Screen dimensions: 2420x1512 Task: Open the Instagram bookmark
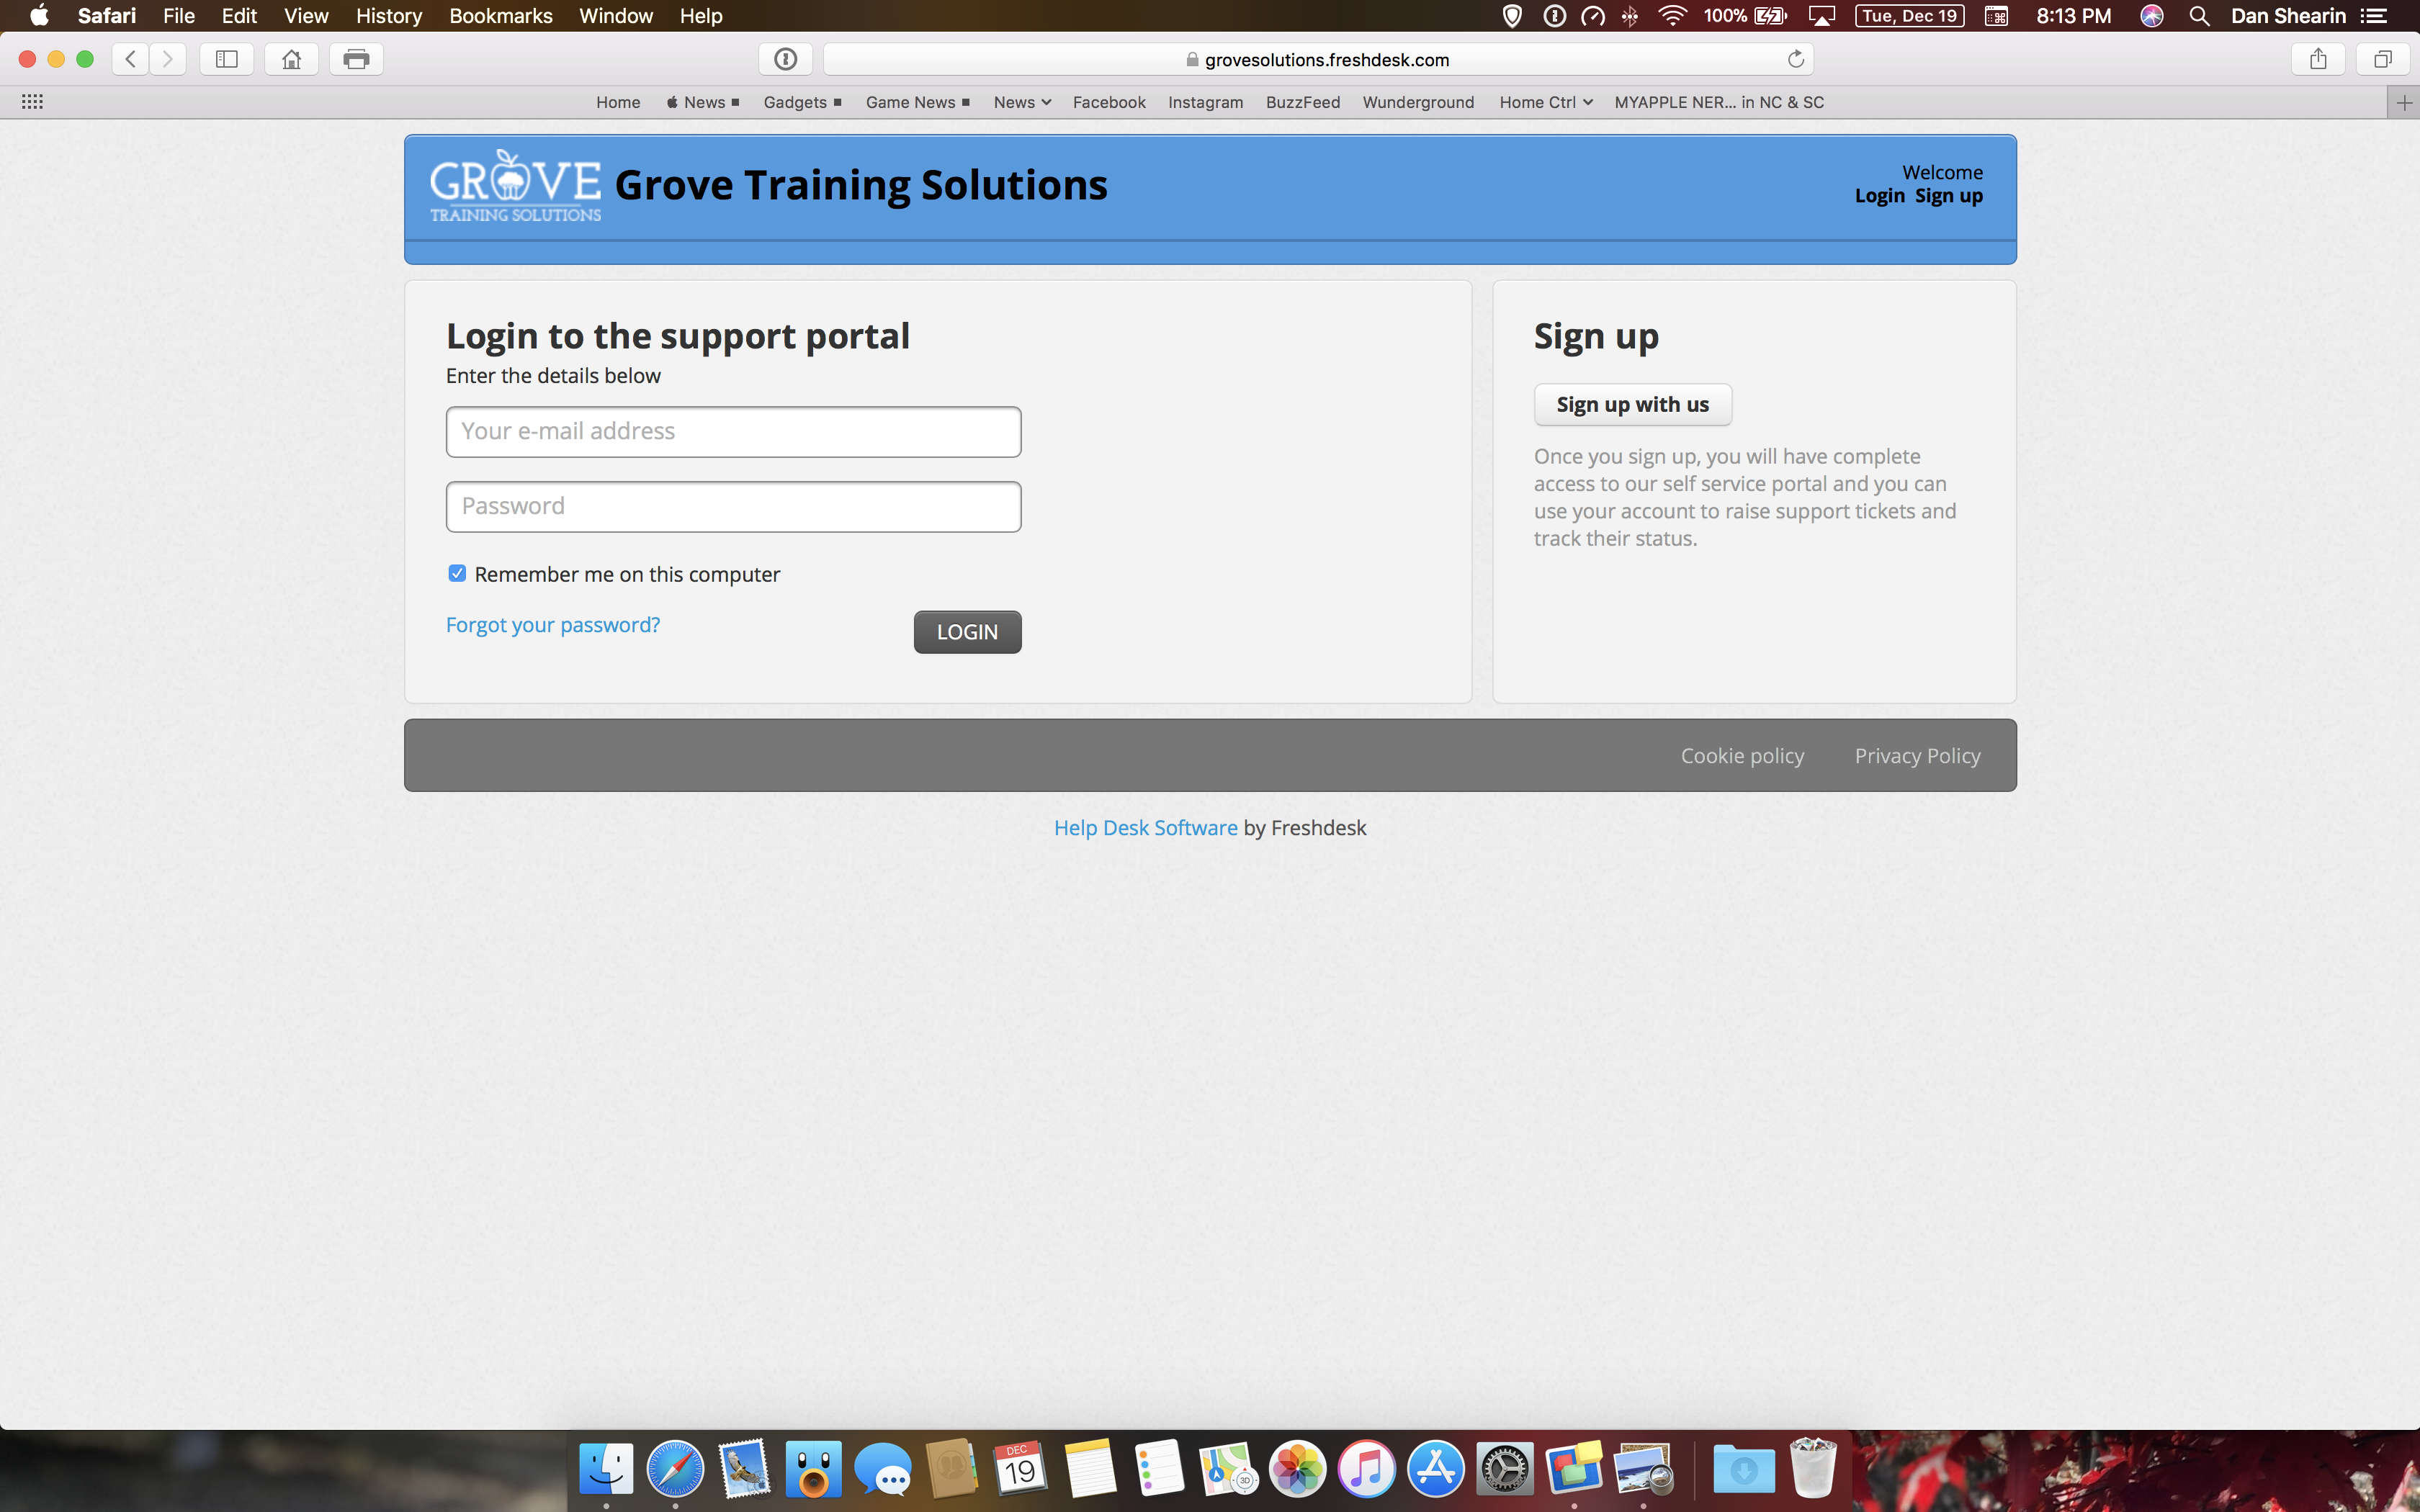(x=1205, y=102)
